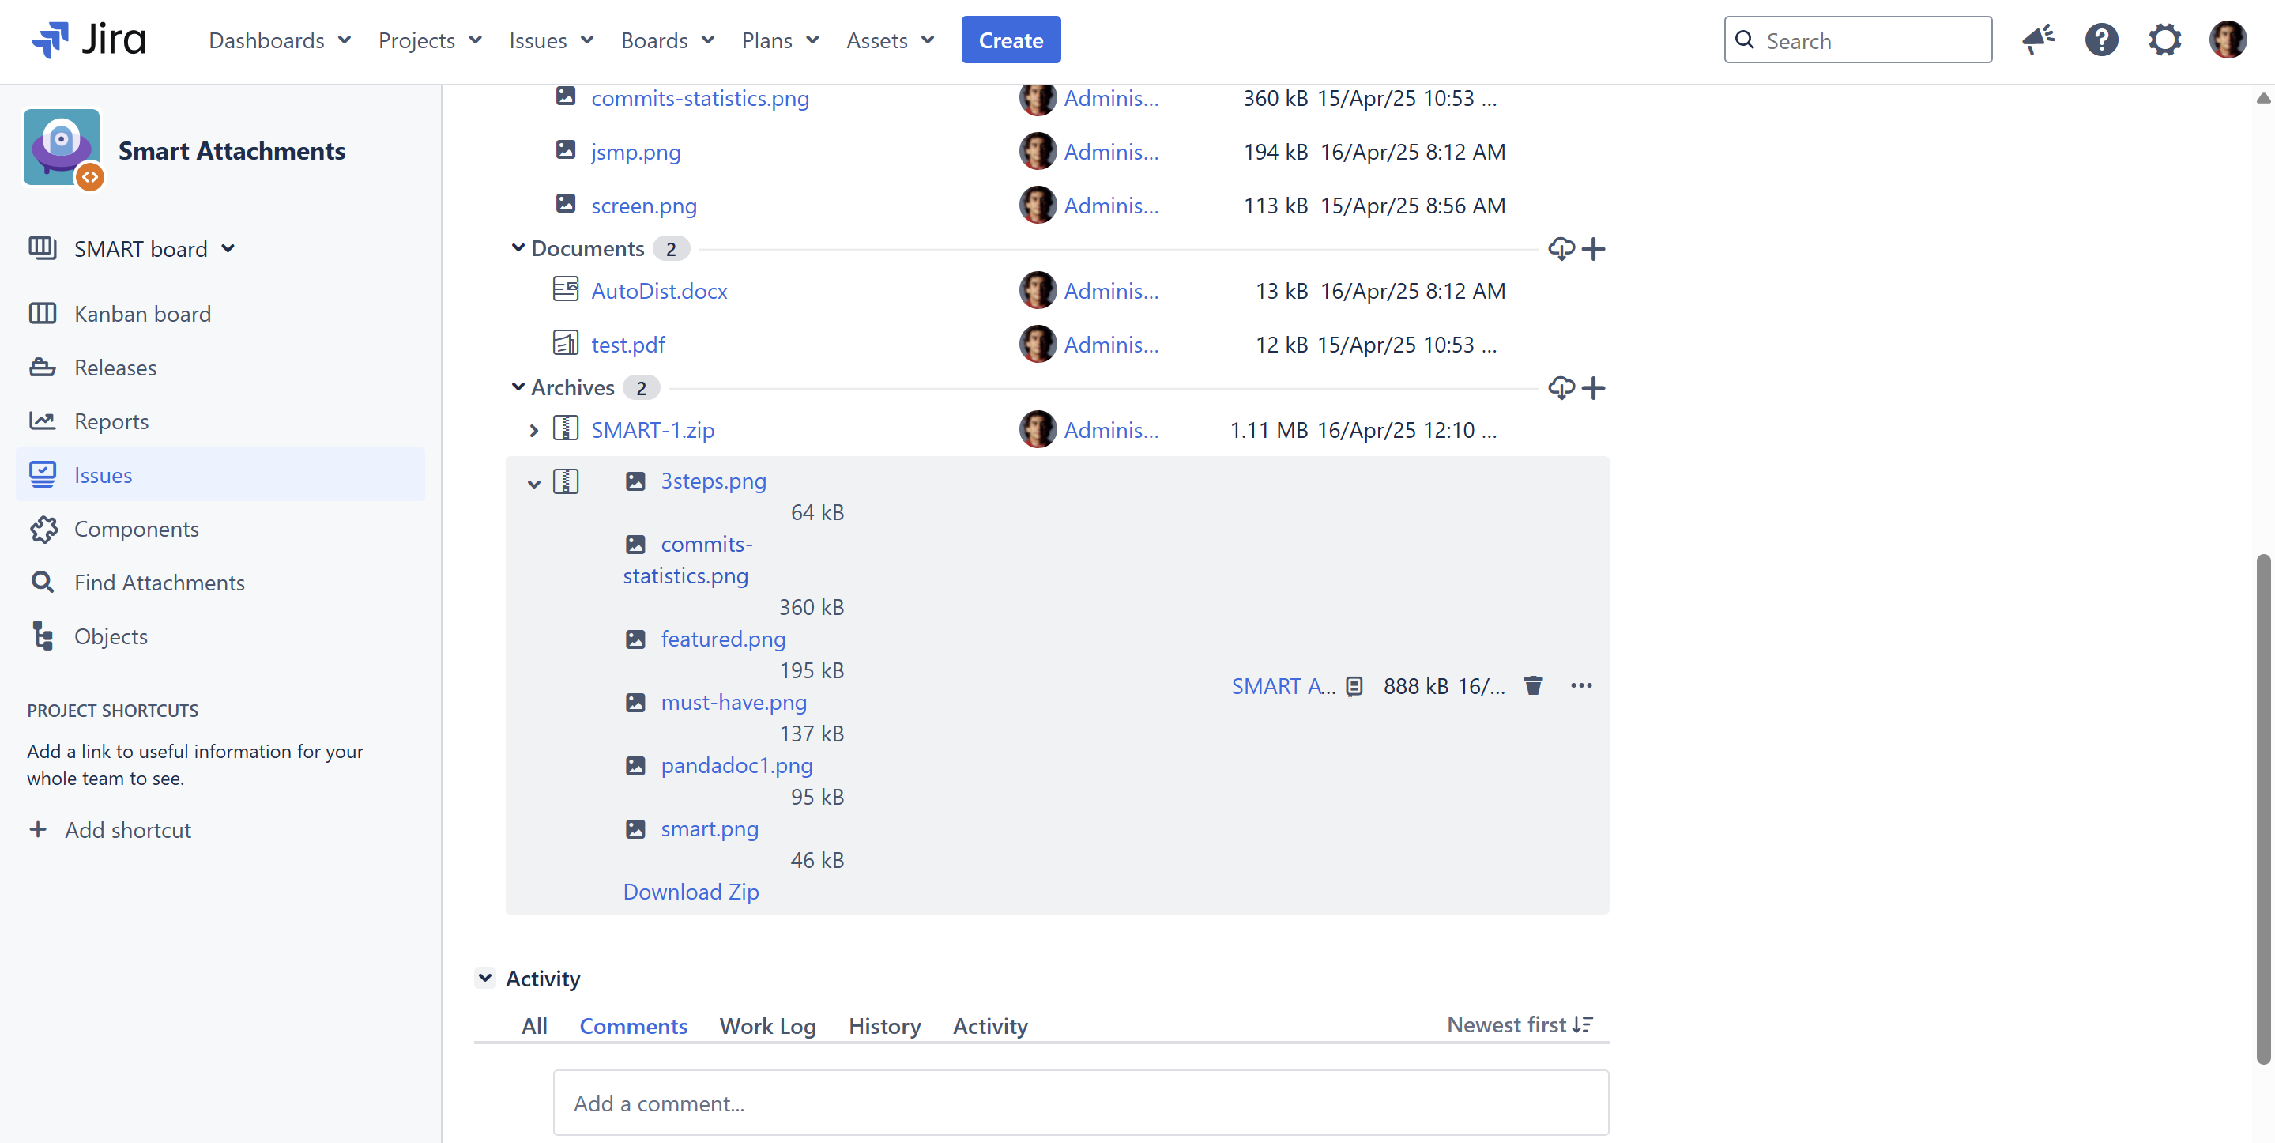Click the comment icon next to SMART A...
The height and width of the screenshot is (1143, 2275).
[1354, 686]
